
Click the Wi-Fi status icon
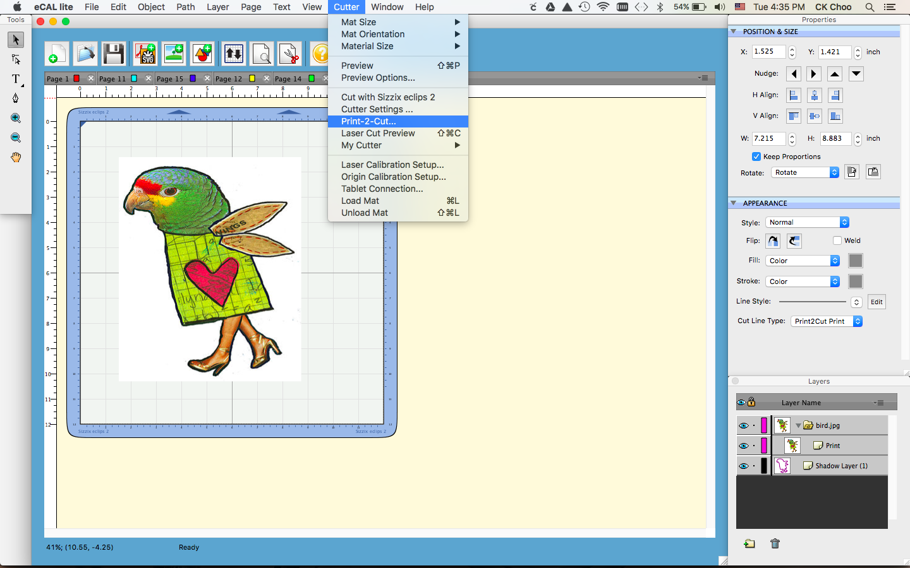[603, 7]
